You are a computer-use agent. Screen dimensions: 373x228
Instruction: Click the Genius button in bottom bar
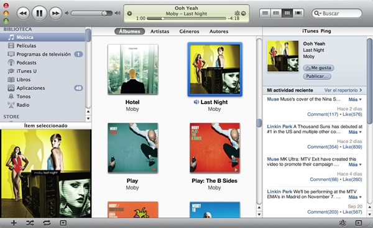pyautogui.click(x=343, y=223)
